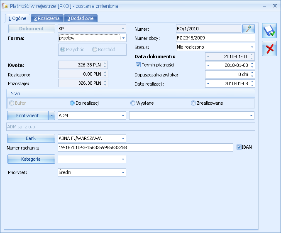
Task: Open the ADM contractor code dropdown
Action: [x=123, y=115]
